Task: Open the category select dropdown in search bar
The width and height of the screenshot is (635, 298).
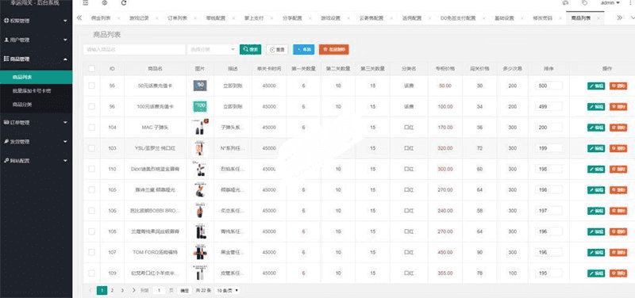Action: (211, 49)
